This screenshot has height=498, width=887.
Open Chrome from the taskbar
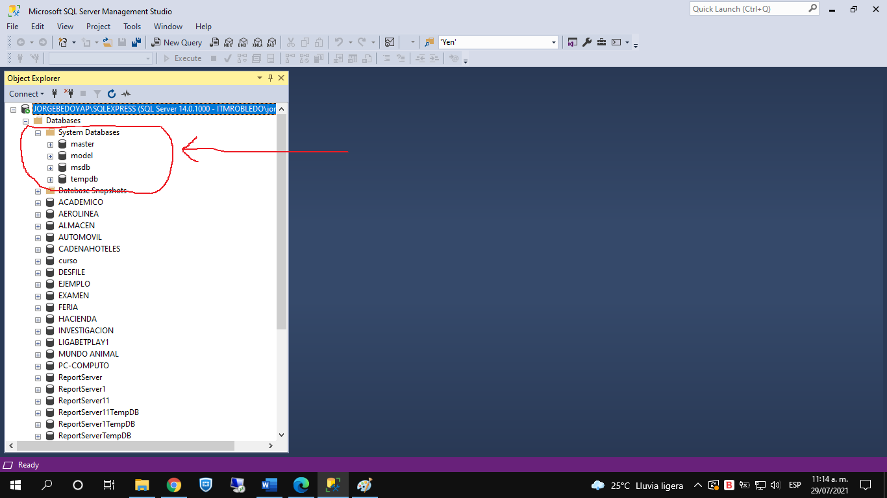click(173, 485)
